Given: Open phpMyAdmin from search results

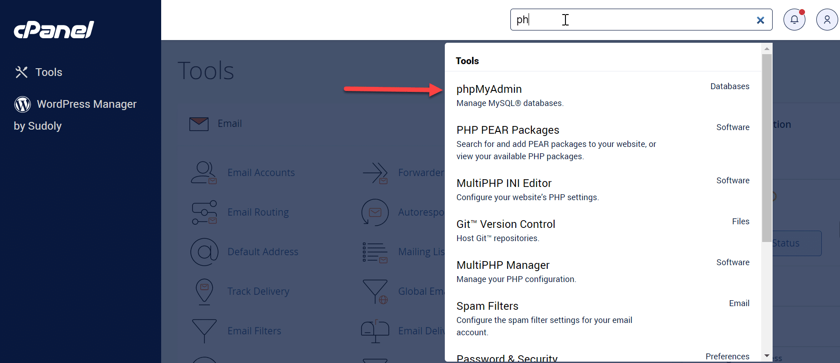Looking at the screenshot, I should (489, 89).
